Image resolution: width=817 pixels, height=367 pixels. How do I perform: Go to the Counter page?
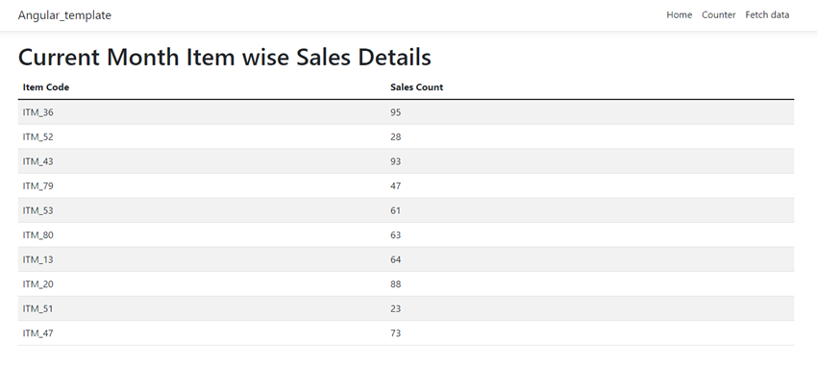tap(719, 15)
